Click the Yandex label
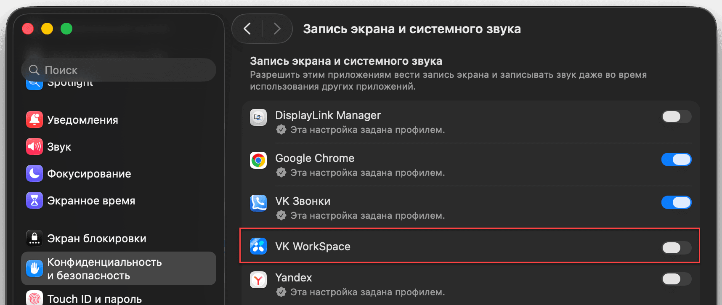This screenshot has width=722, height=305. pyautogui.click(x=293, y=278)
